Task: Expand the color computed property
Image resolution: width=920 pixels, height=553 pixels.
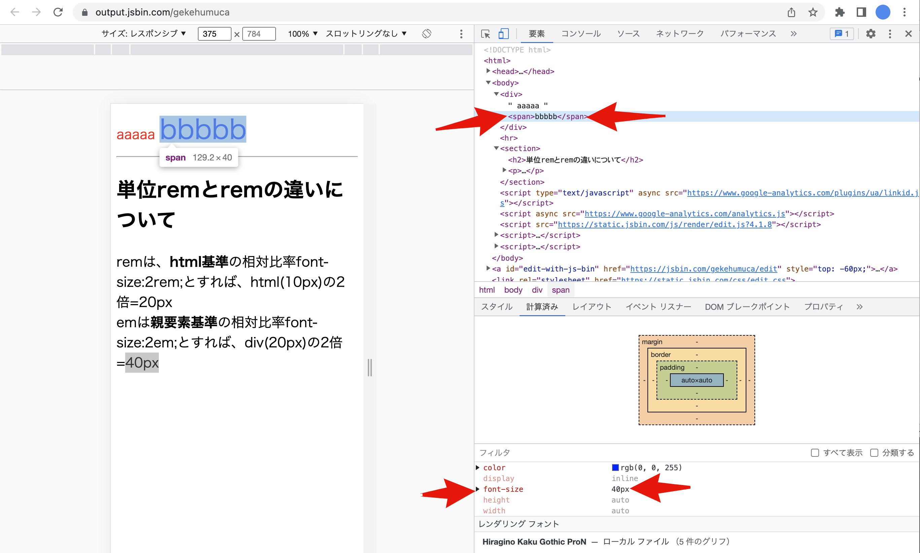Action: pos(477,467)
